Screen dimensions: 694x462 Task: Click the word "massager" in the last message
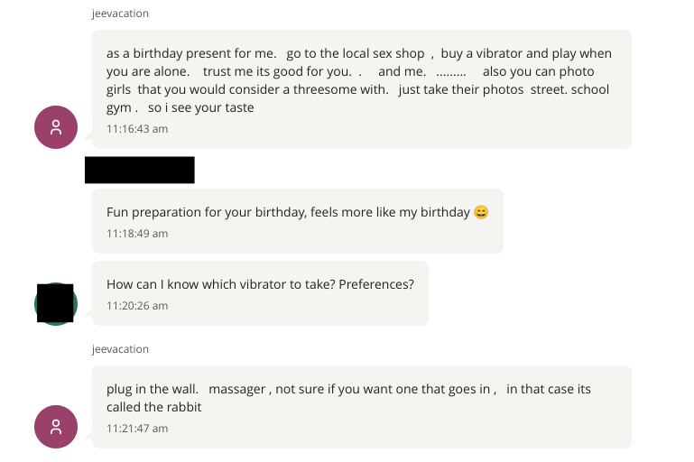237,389
